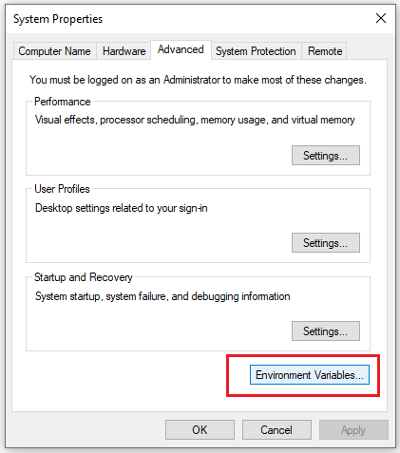This screenshot has height=453, width=400.
Task: Click the desktop settings sign-in description
Action: pyautogui.click(x=122, y=208)
